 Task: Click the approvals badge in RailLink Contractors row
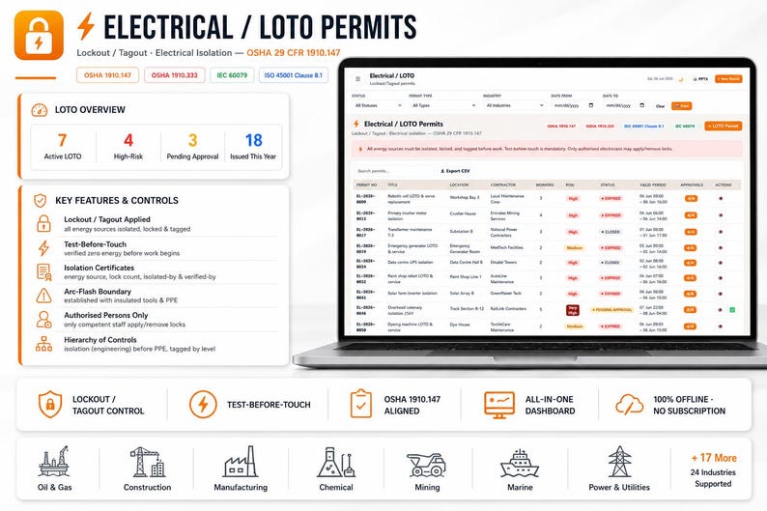tap(690, 310)
